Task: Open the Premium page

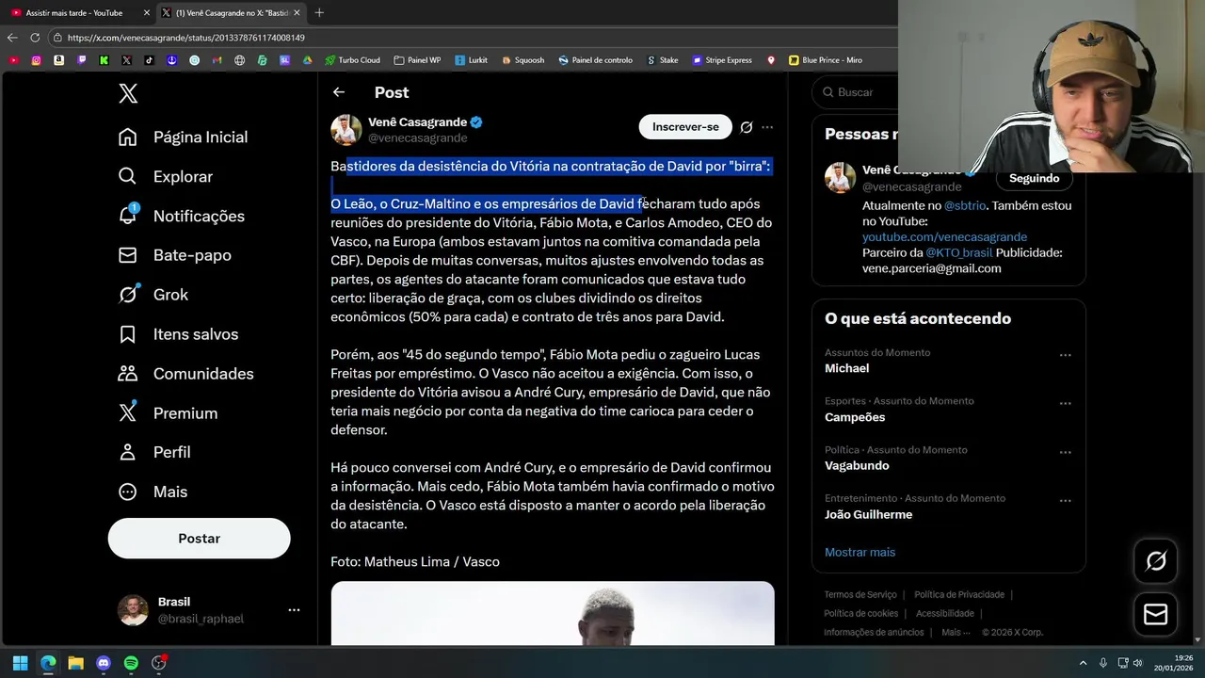Action: pyautogui.click(x=168, y=413)
